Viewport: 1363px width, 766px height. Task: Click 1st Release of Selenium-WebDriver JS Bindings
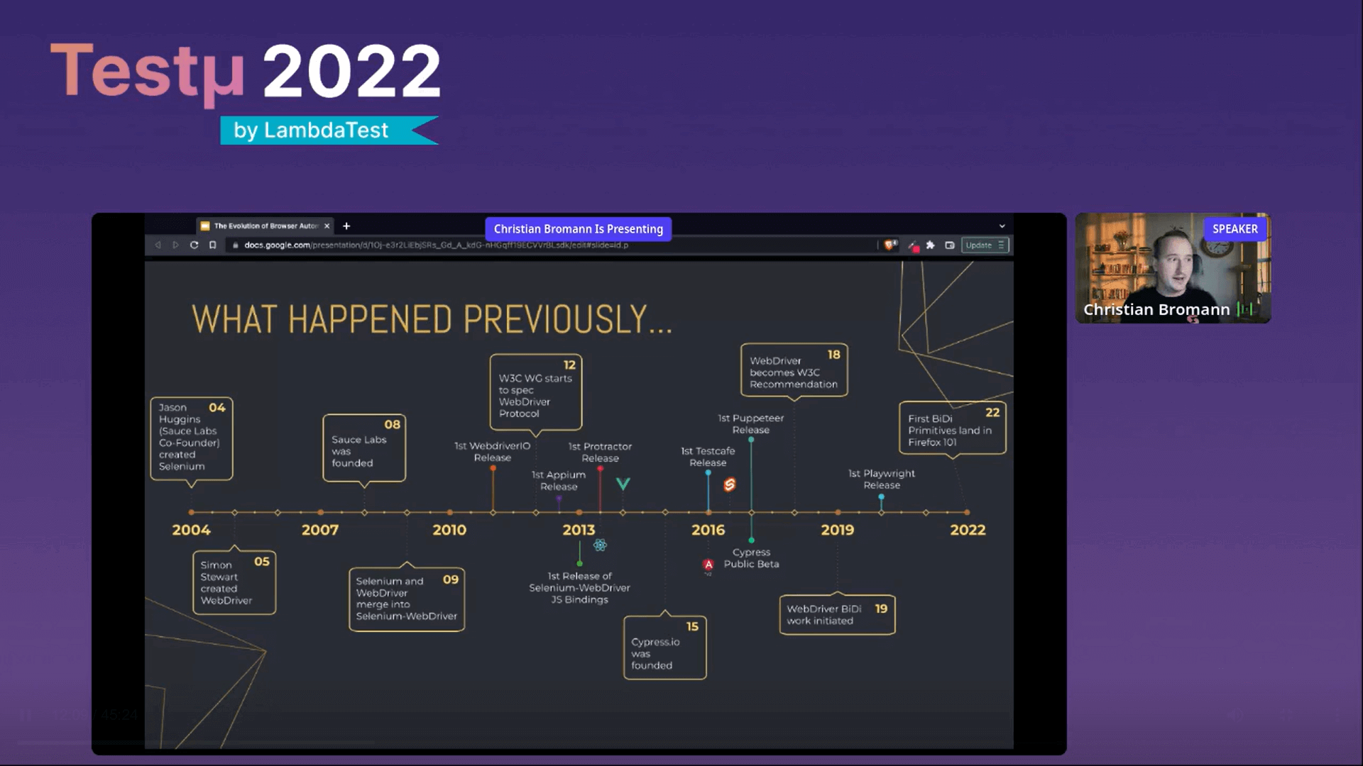click(x=579, y=588)
